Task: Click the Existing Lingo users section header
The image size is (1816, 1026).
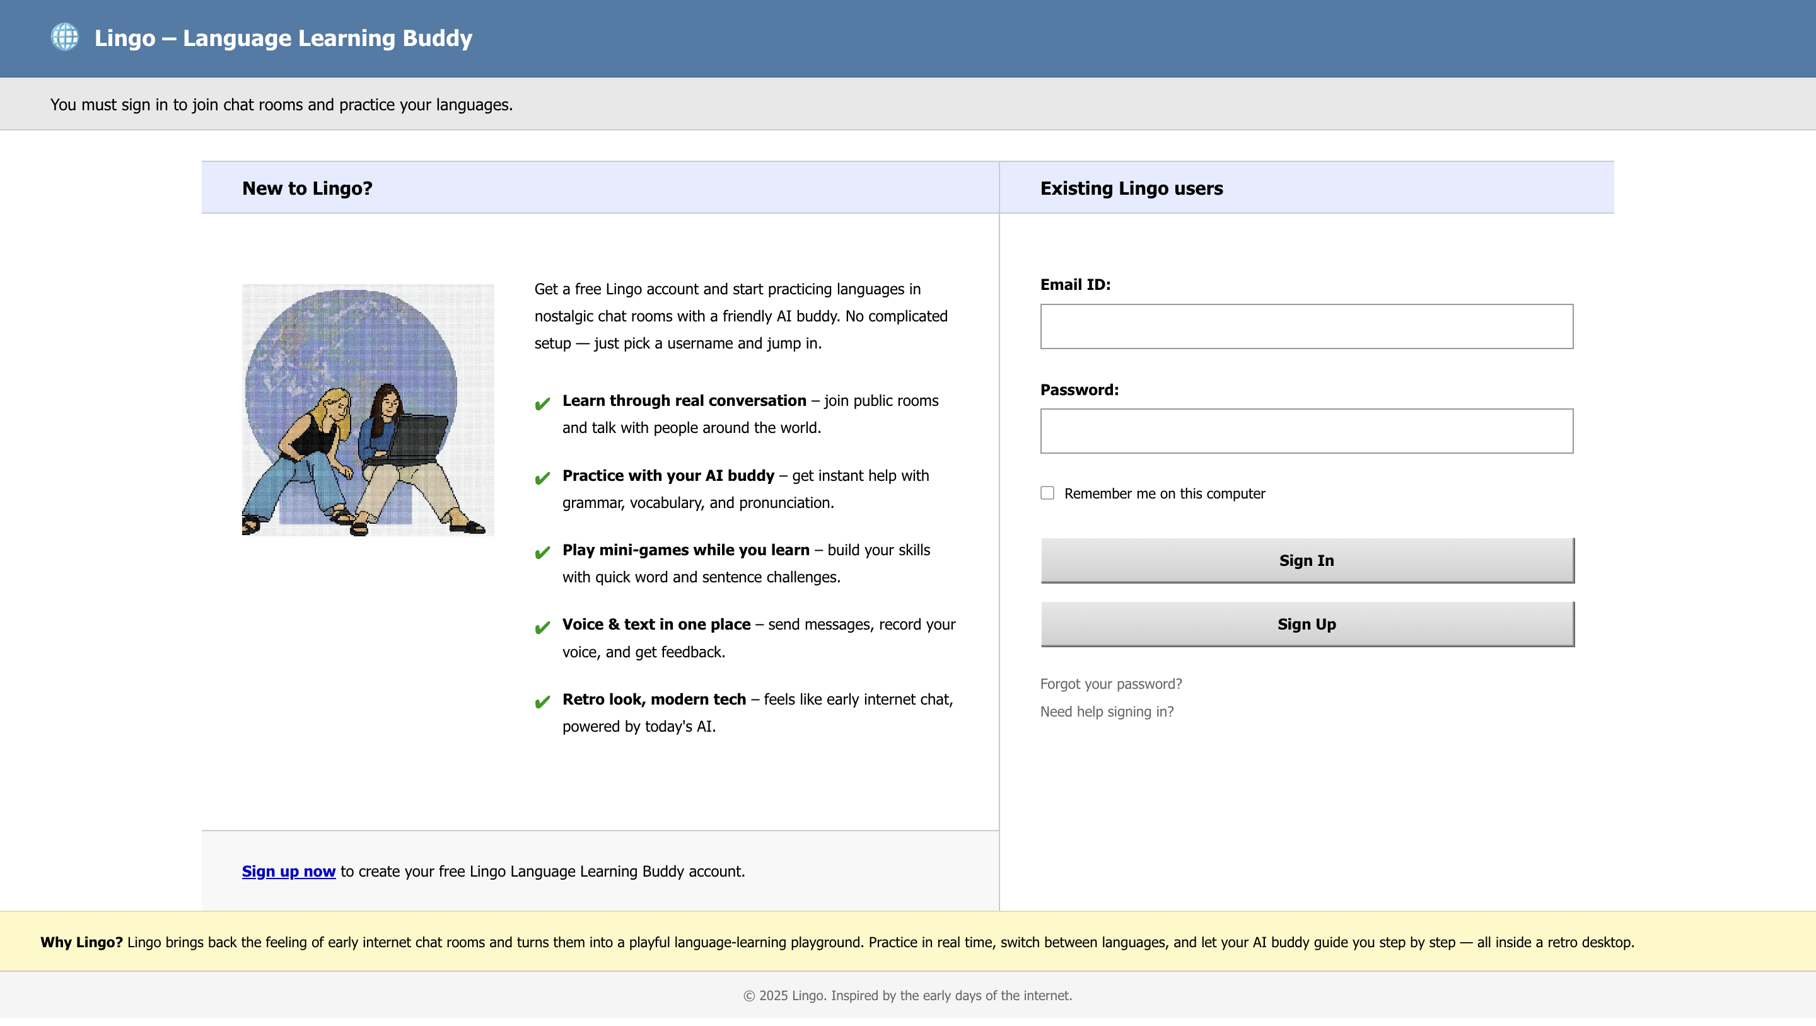Action: [x=1131, y=188]
